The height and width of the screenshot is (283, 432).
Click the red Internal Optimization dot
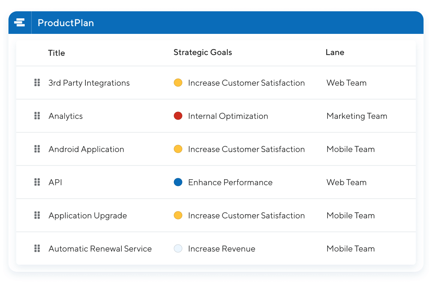click(178, 116)
